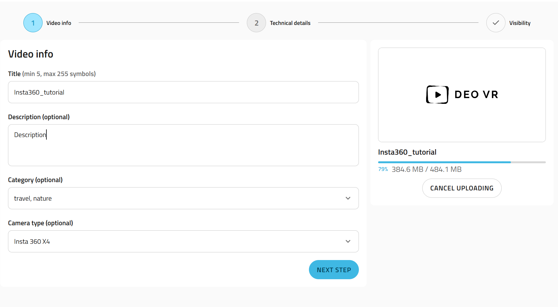This screenshot has width=558, height=307.
Task: Click the DeoVR play logo icon
Action: point(437,95)
